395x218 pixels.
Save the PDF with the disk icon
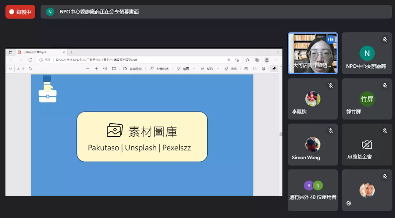coord(255,68)
